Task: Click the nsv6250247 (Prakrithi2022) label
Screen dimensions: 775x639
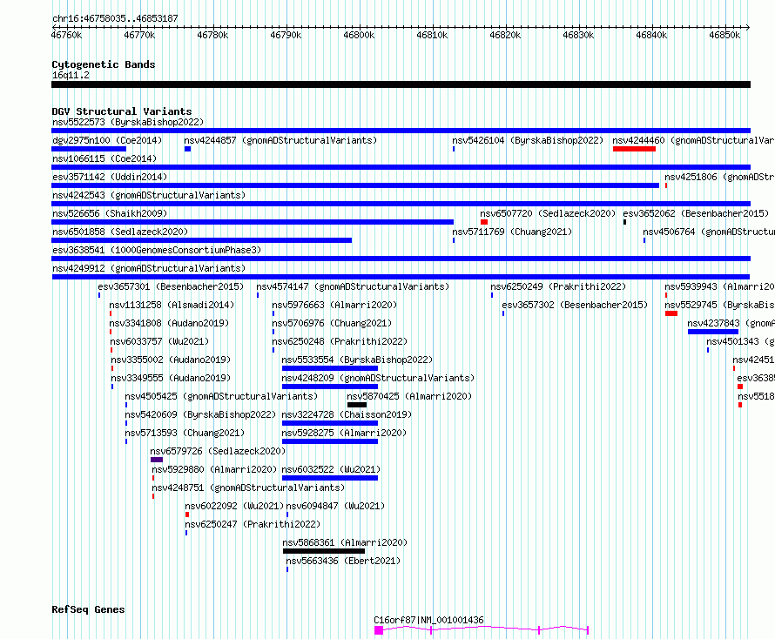Action: pyautogui.click(x=253, y=524)
